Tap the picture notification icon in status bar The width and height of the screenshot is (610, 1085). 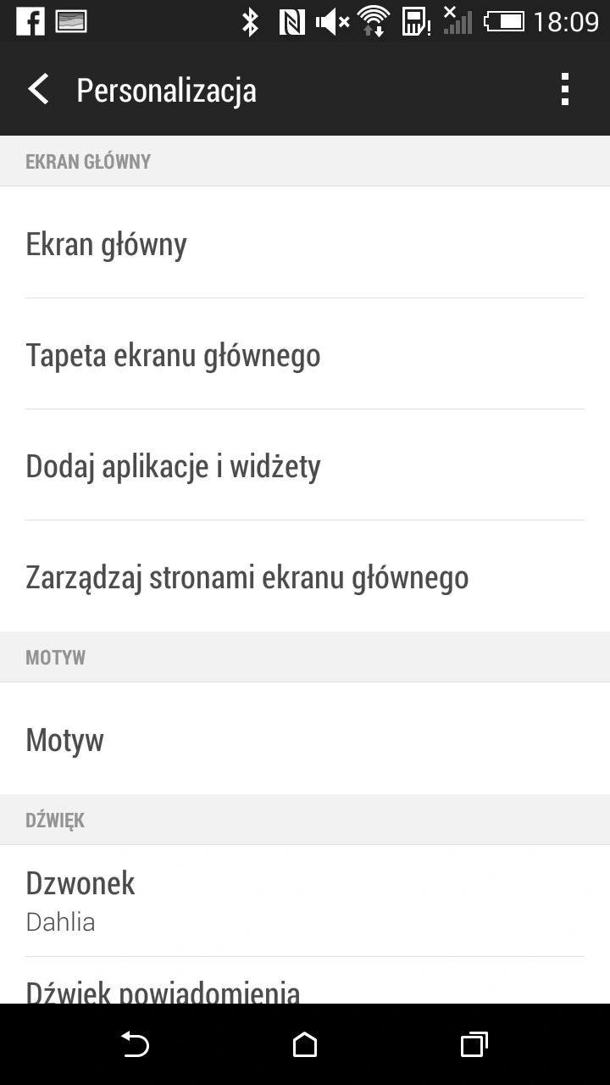[x=72, y=21]
